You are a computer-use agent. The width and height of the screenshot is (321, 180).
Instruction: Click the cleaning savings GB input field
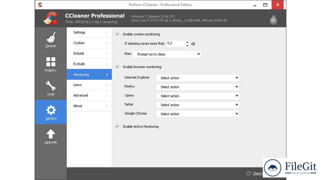point(176,44)
